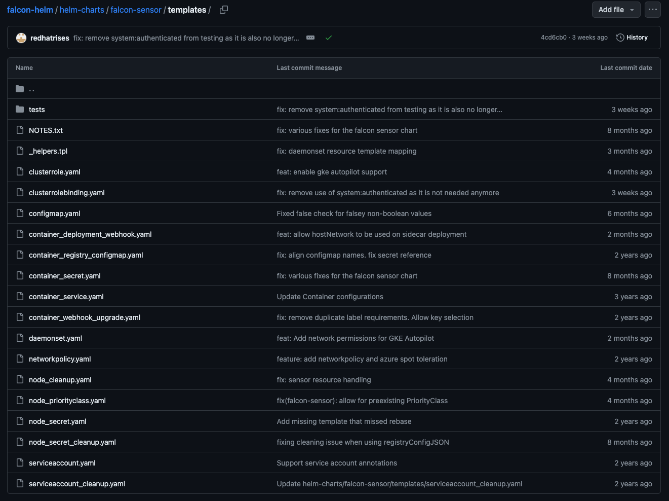Click the green commit status checkmark
This screenshot has height=501, width=669.
pos(329,38)
